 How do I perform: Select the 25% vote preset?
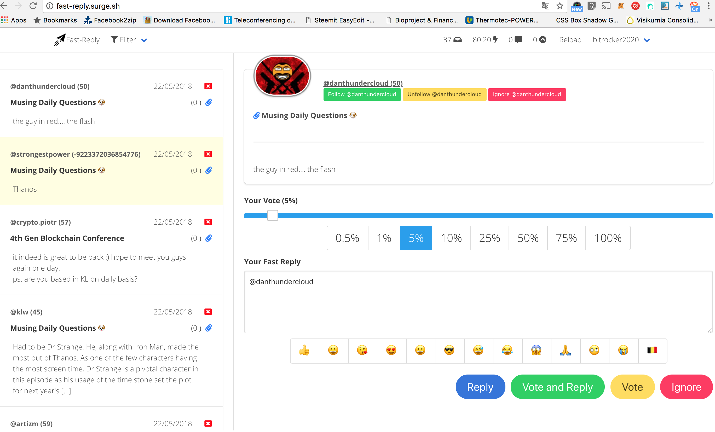pos(489,238)
